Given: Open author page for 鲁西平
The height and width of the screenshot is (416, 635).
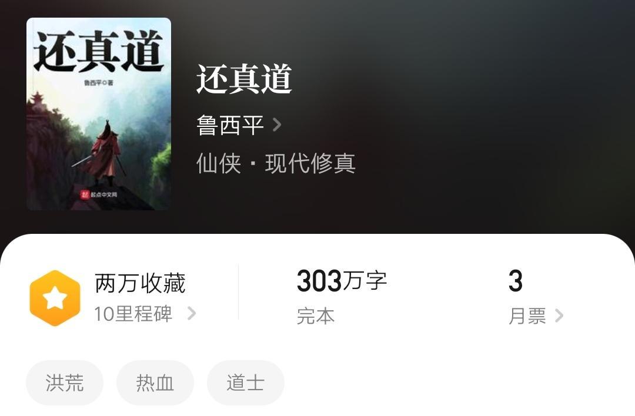Looking at the screenshot, I should click(230, 125).
